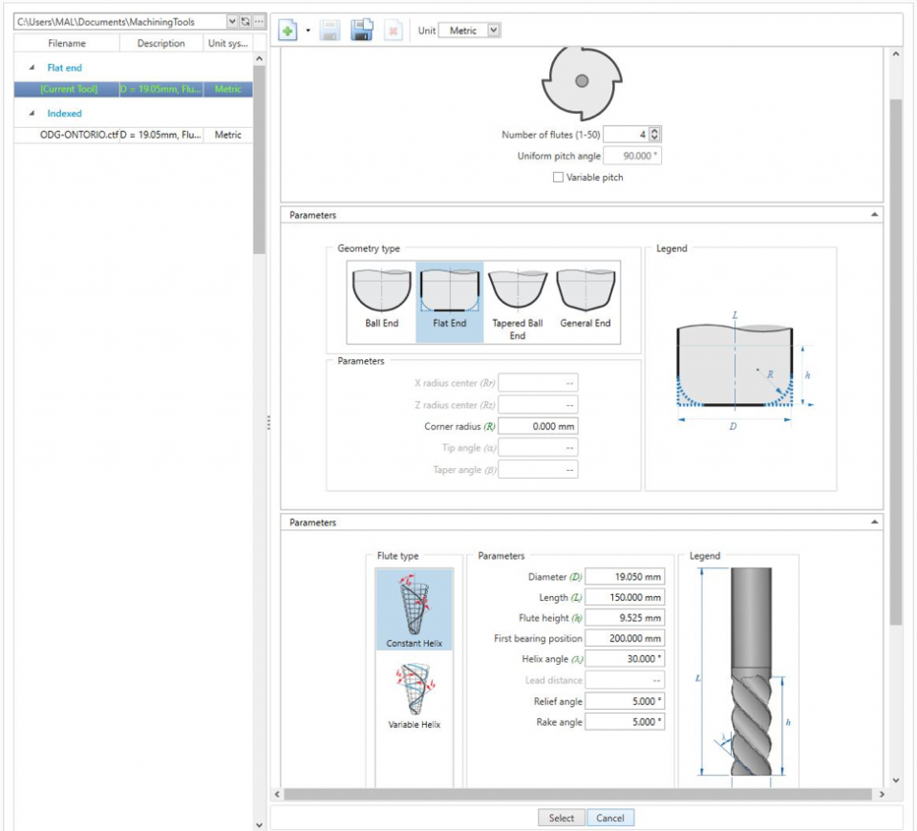This screenshot has width=917, height=831.
Task: Collapse the Indexed tree node
Action: 31,112
